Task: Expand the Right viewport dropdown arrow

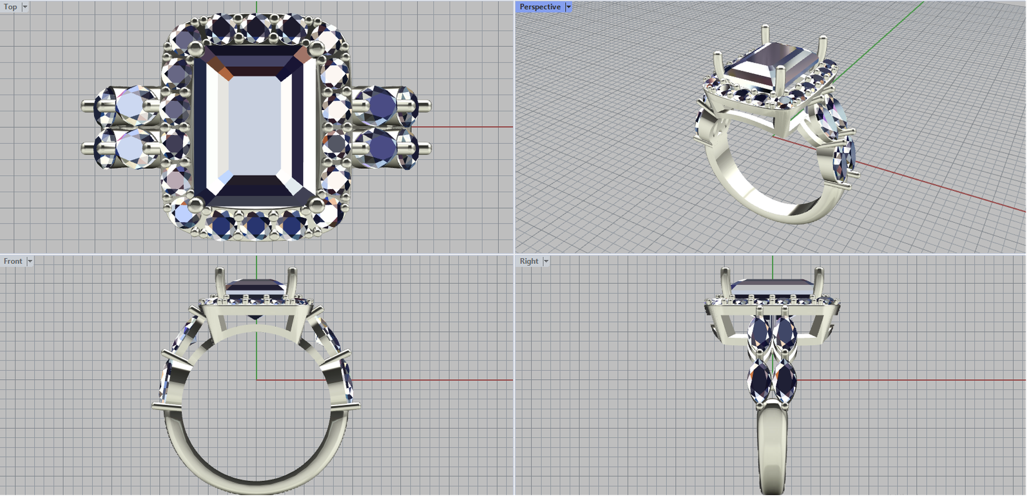Action: pos(546,261)
